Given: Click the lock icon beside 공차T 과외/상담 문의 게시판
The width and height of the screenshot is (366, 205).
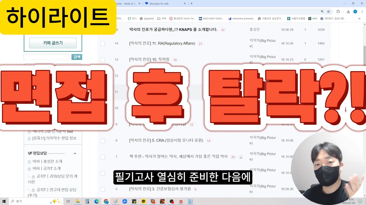Looking at the screenshot, I should 33,177.
